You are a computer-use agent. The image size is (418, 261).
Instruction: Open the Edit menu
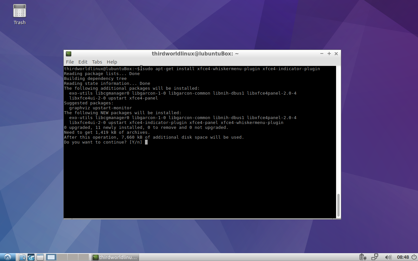point(83,62)
